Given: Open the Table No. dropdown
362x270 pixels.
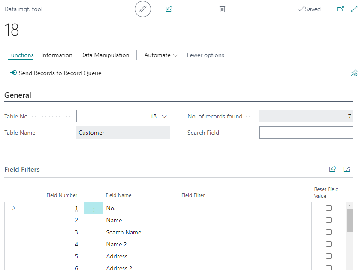Looking at the screenshot, I should coord(165,116).
